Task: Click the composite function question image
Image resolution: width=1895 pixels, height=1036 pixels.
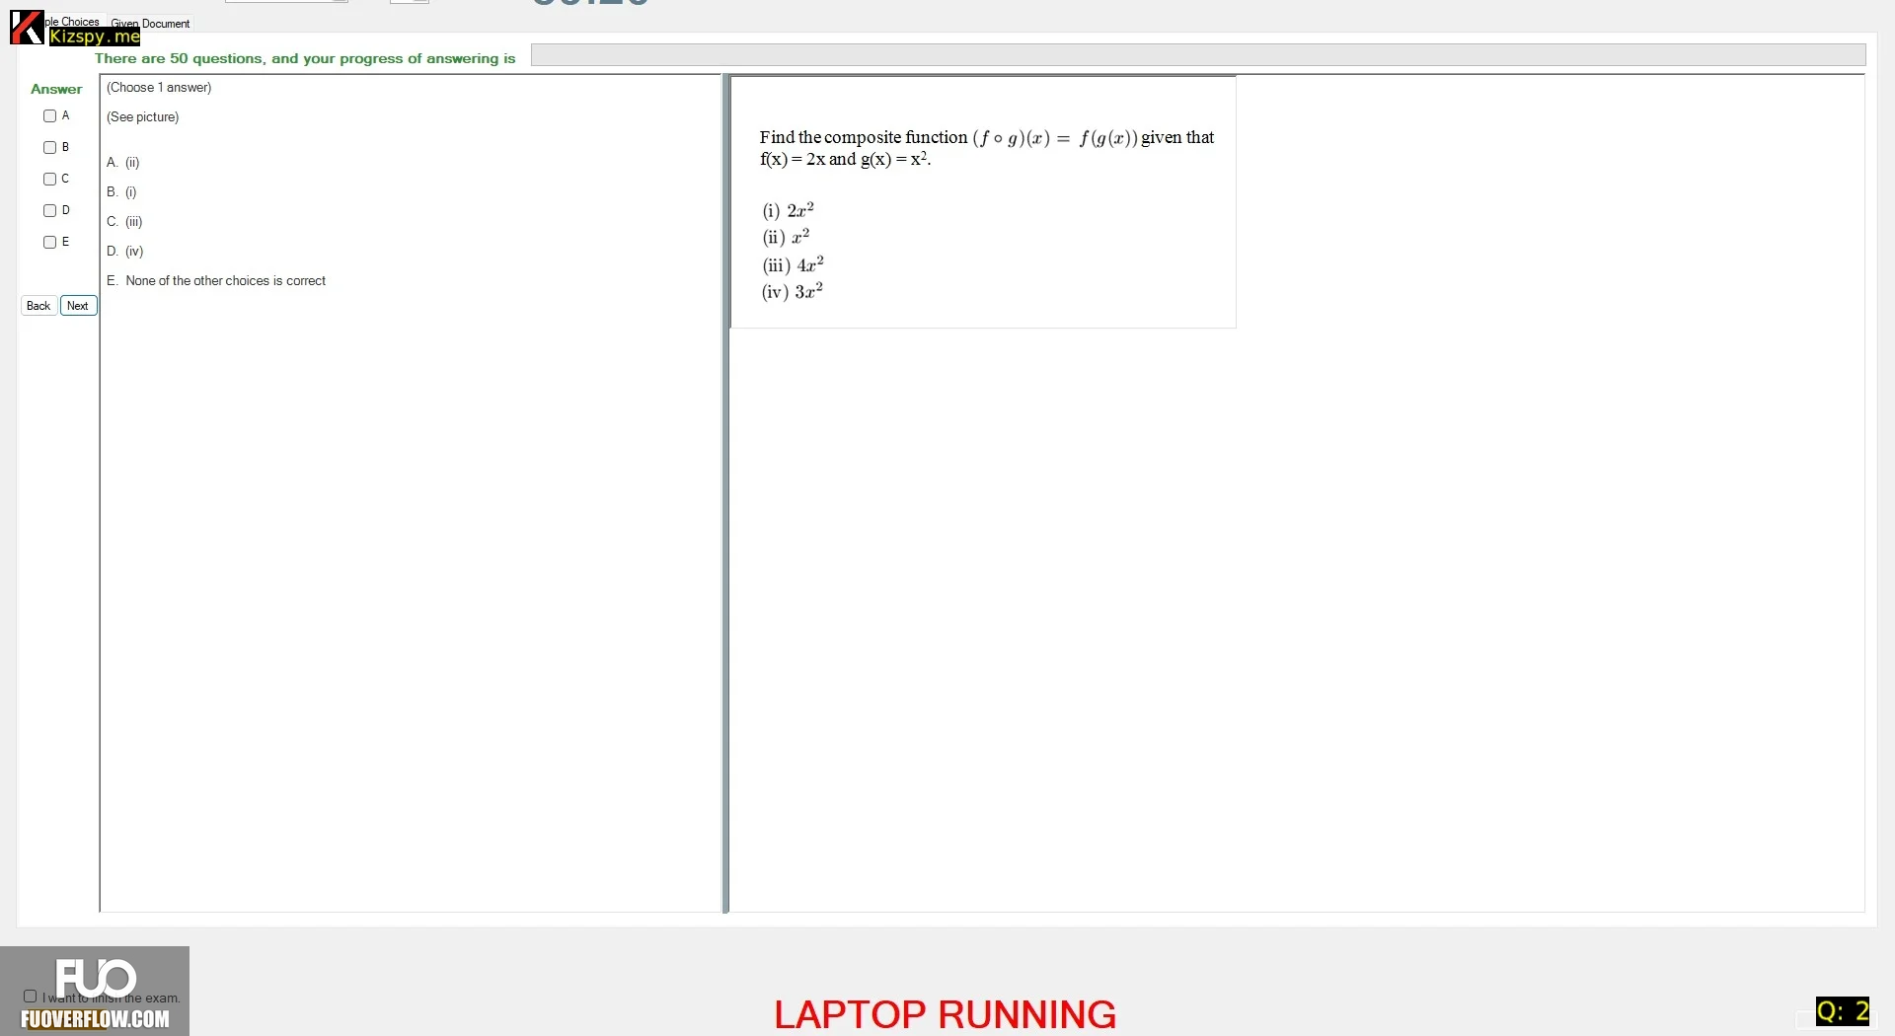Action: tap(983, 202)
